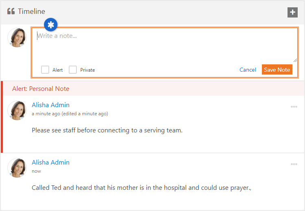305x211 pixels.
Task: Enable the Alert checkbox
Action: (x=45, y=70)
